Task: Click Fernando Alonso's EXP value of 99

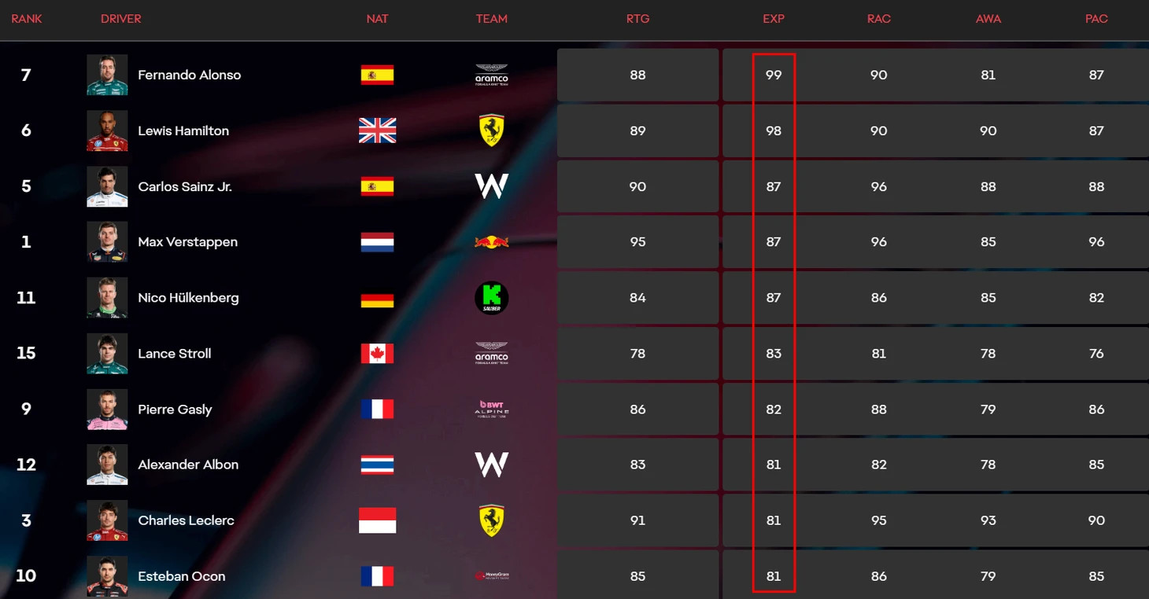Action: pos(774,75)
